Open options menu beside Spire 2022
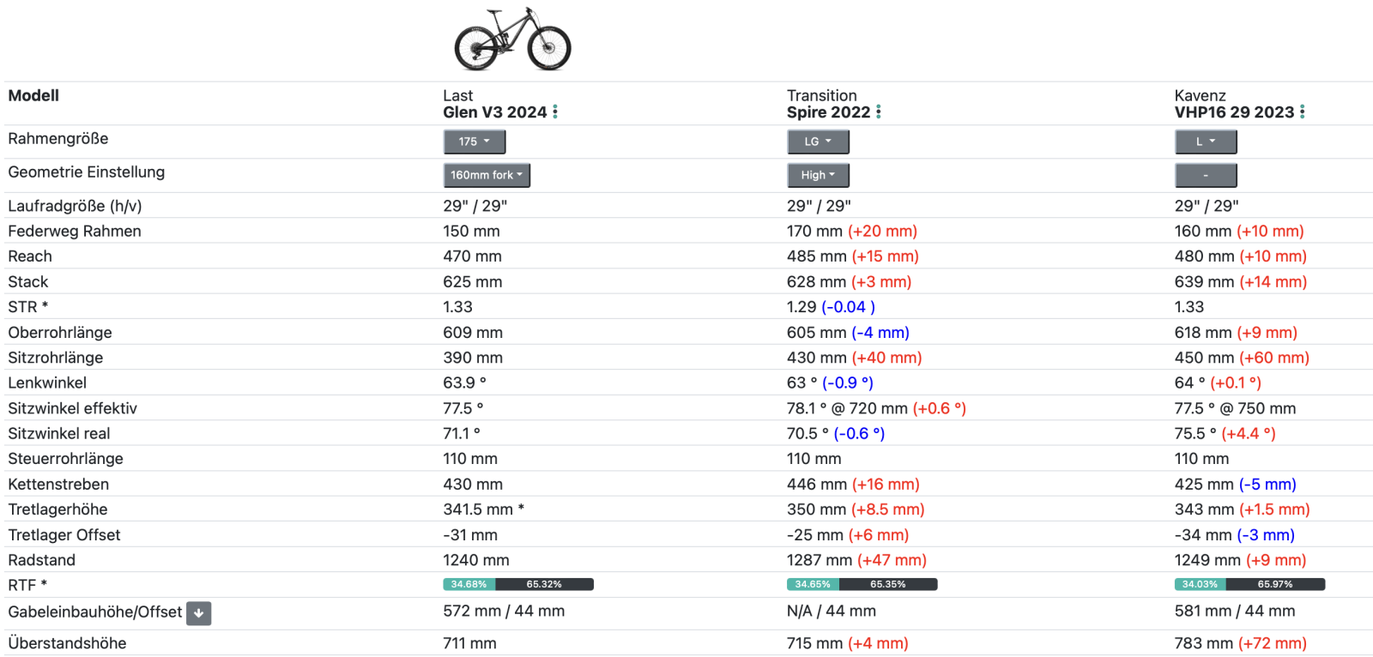This screenshot has height=657, width=1373. pyautogui.click(x=879, y=112)
